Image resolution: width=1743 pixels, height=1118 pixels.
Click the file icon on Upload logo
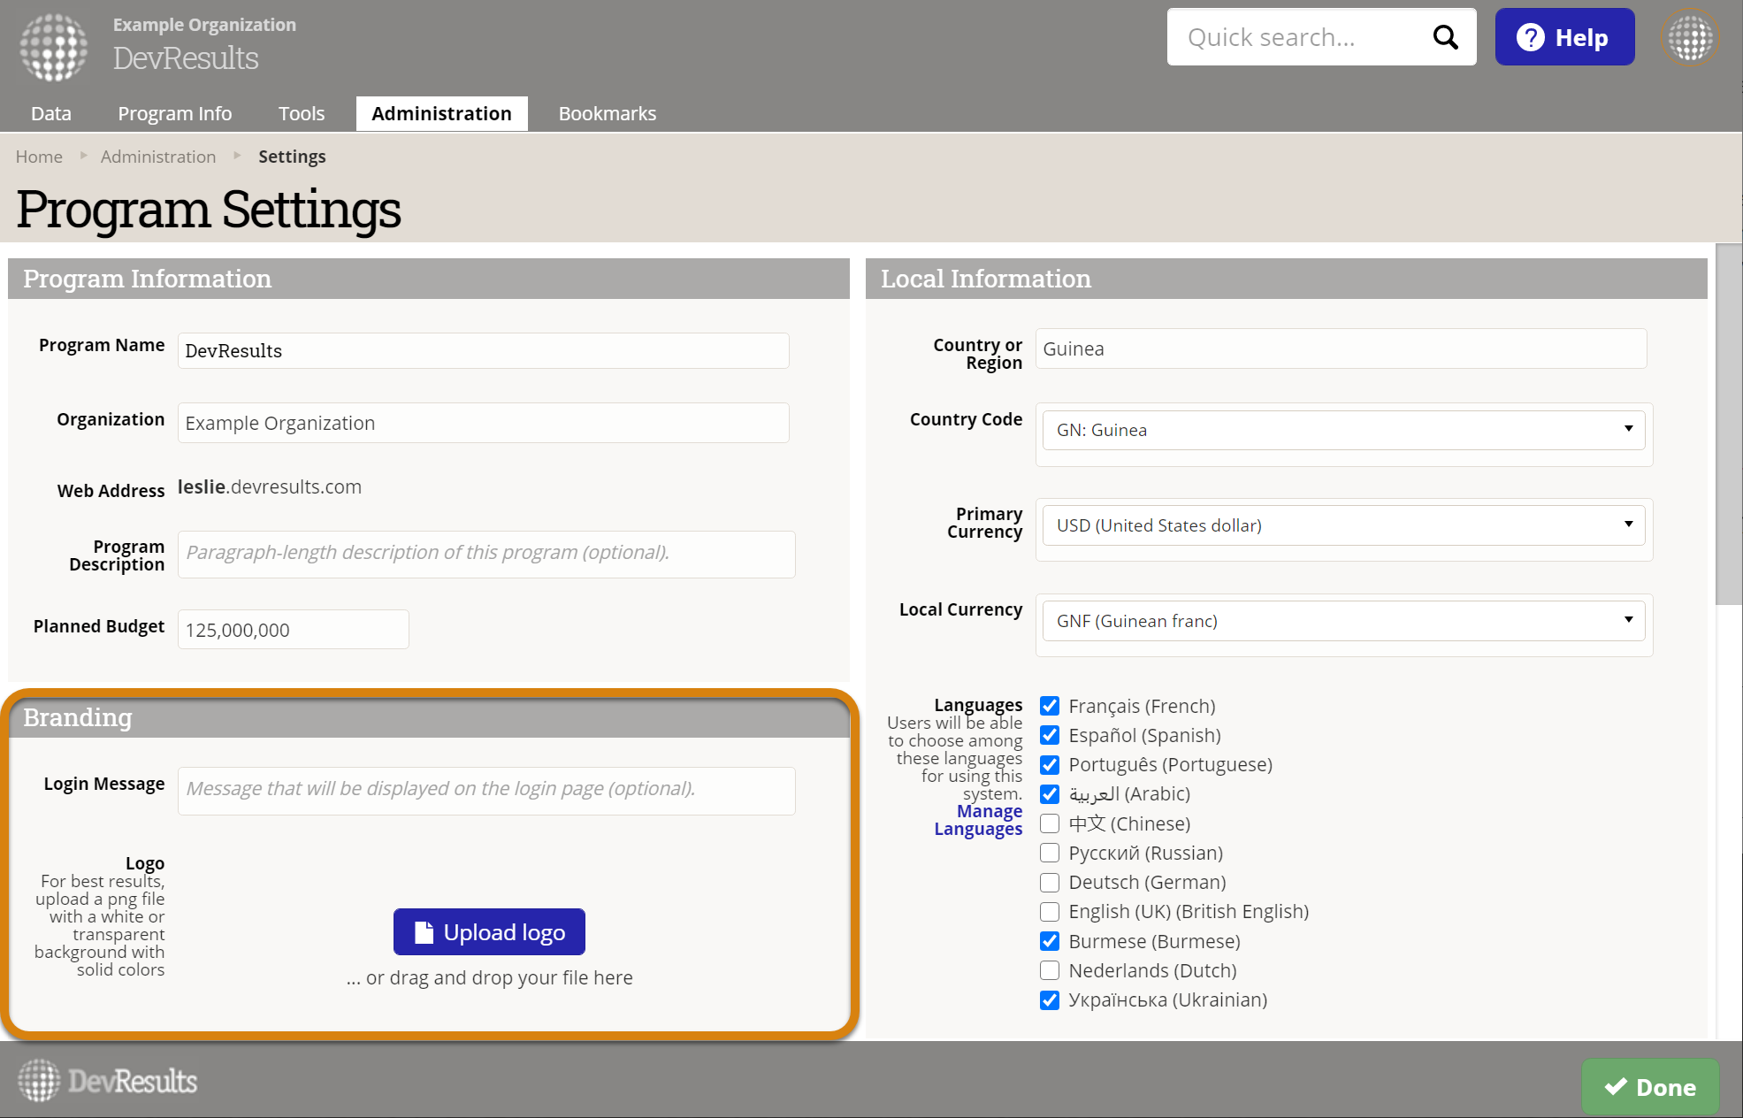click(x=424, y=932)
